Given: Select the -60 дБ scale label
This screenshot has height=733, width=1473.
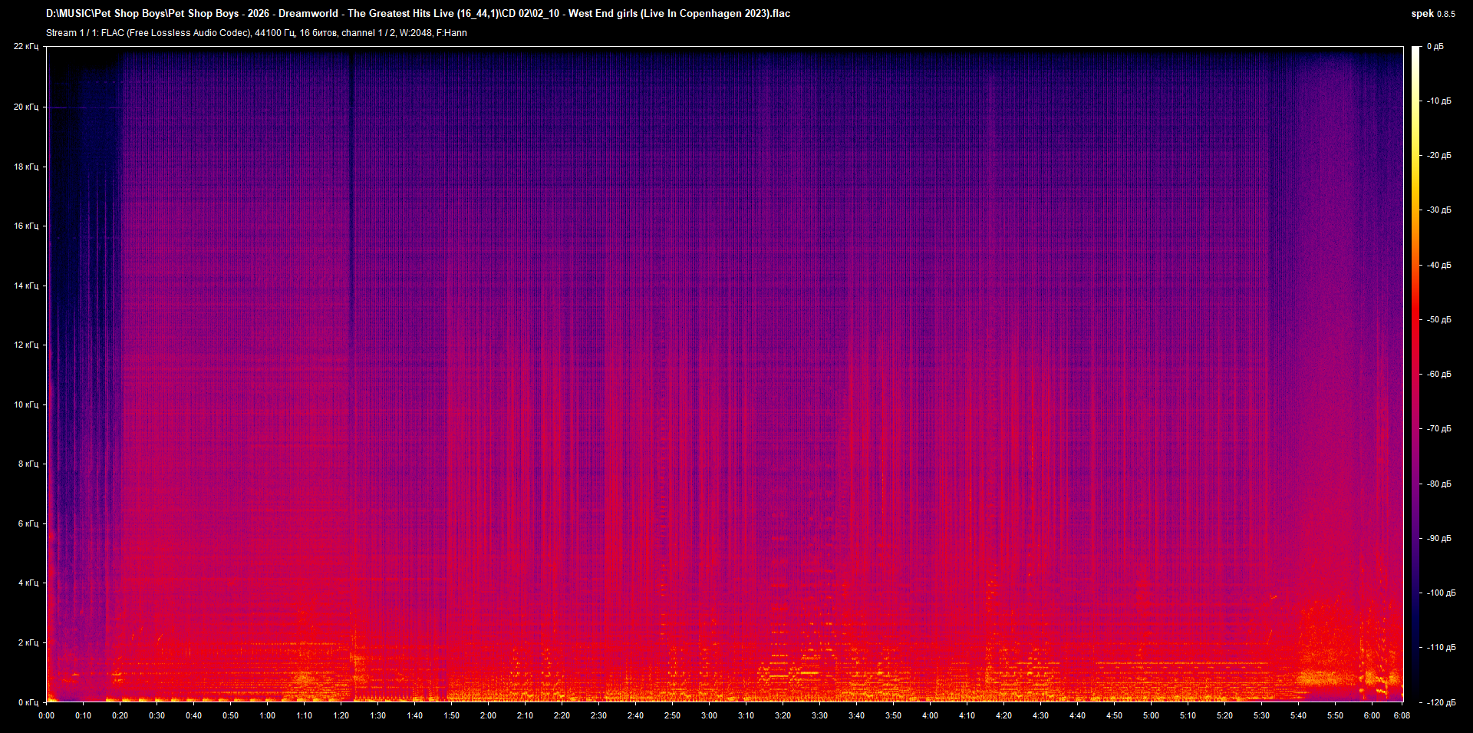Looking at the screenshot, I should pos(1438,375).
